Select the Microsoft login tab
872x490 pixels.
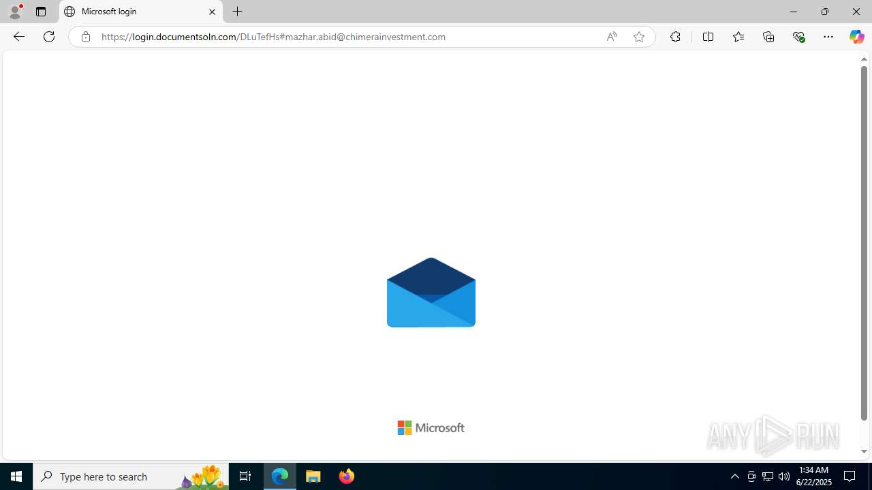[141, 12]
